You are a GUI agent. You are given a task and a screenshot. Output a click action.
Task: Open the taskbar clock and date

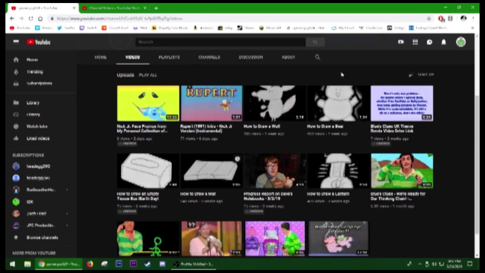(455, 264)
